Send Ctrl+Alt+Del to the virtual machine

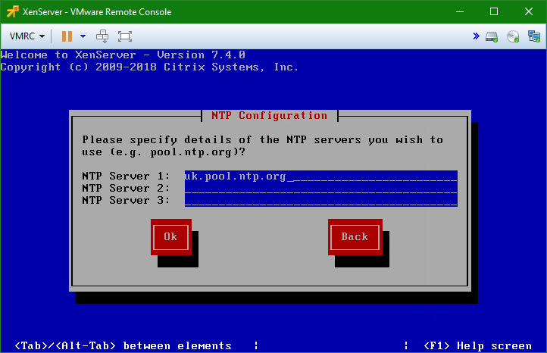102,36
